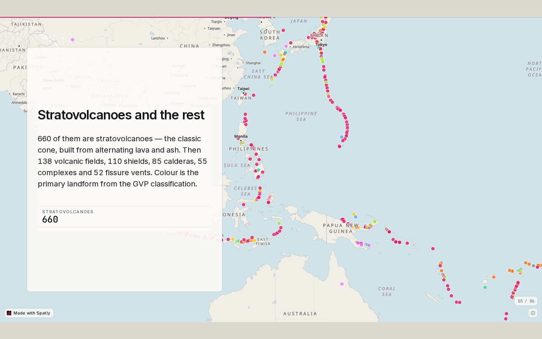Click the green volcano dot north of East Timor
542x339 pixels.
[x=279, y=223]
